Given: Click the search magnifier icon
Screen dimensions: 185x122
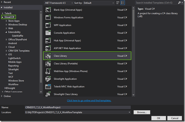Looking at the screenshot, I should pos(179,3).
